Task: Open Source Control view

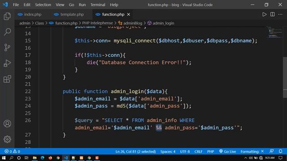Action: (x=7, y=47)
